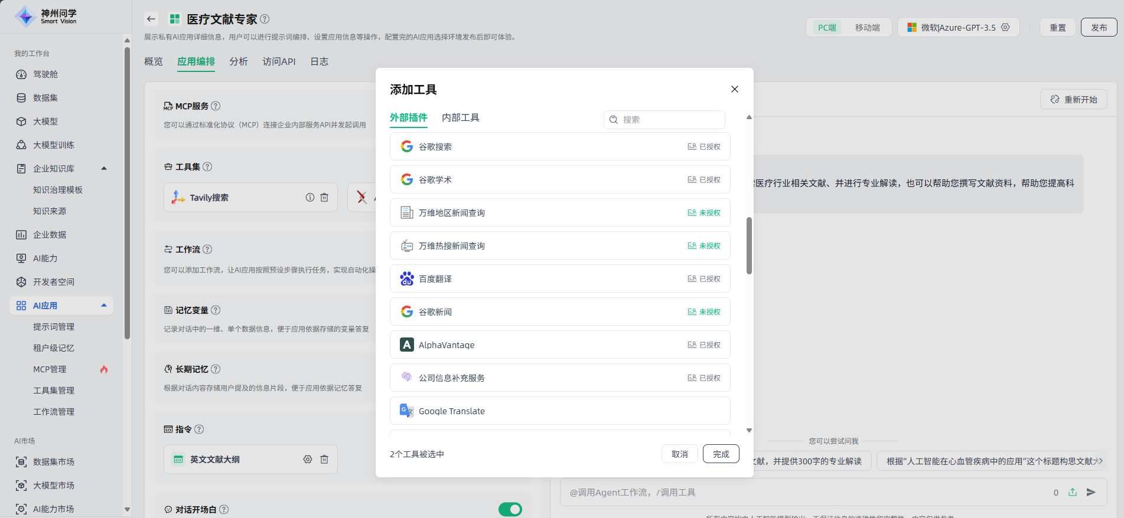Viewport: 1124px width, 518px height.
Task: Click the dialog list scroll down arrow
Action: coord(749,431)
